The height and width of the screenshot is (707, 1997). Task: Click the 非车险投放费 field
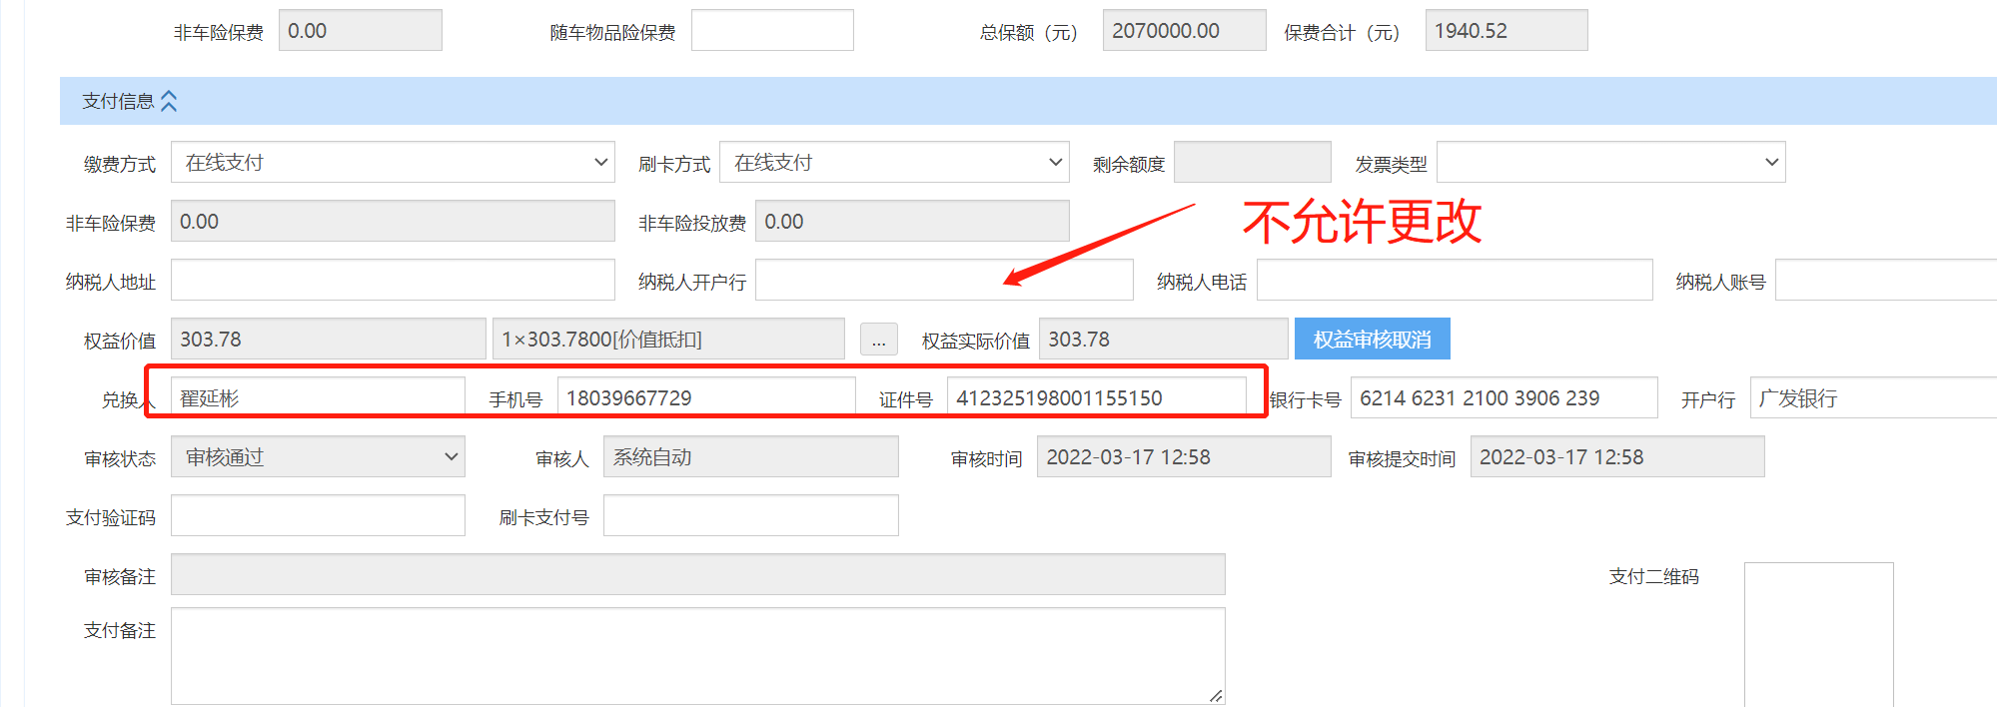[912, 221]
